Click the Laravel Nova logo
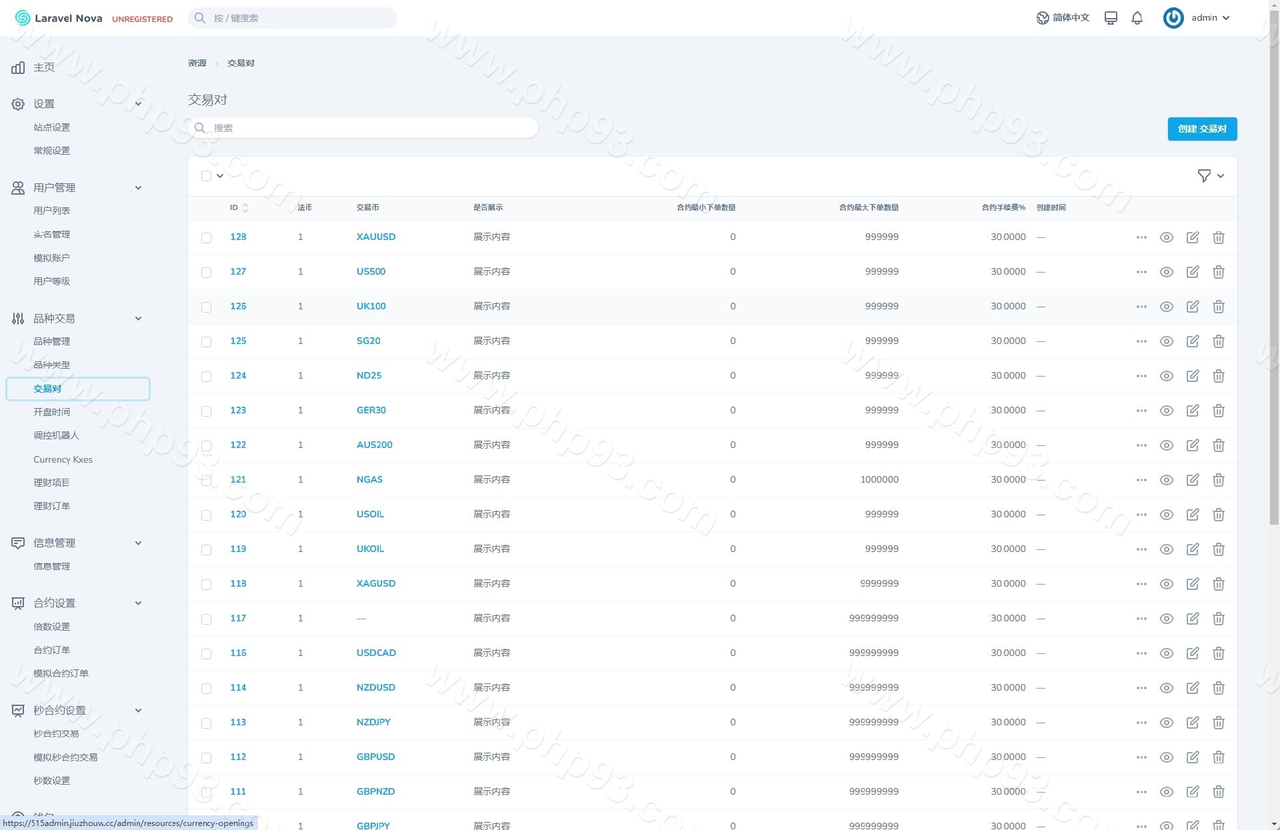 59,18
